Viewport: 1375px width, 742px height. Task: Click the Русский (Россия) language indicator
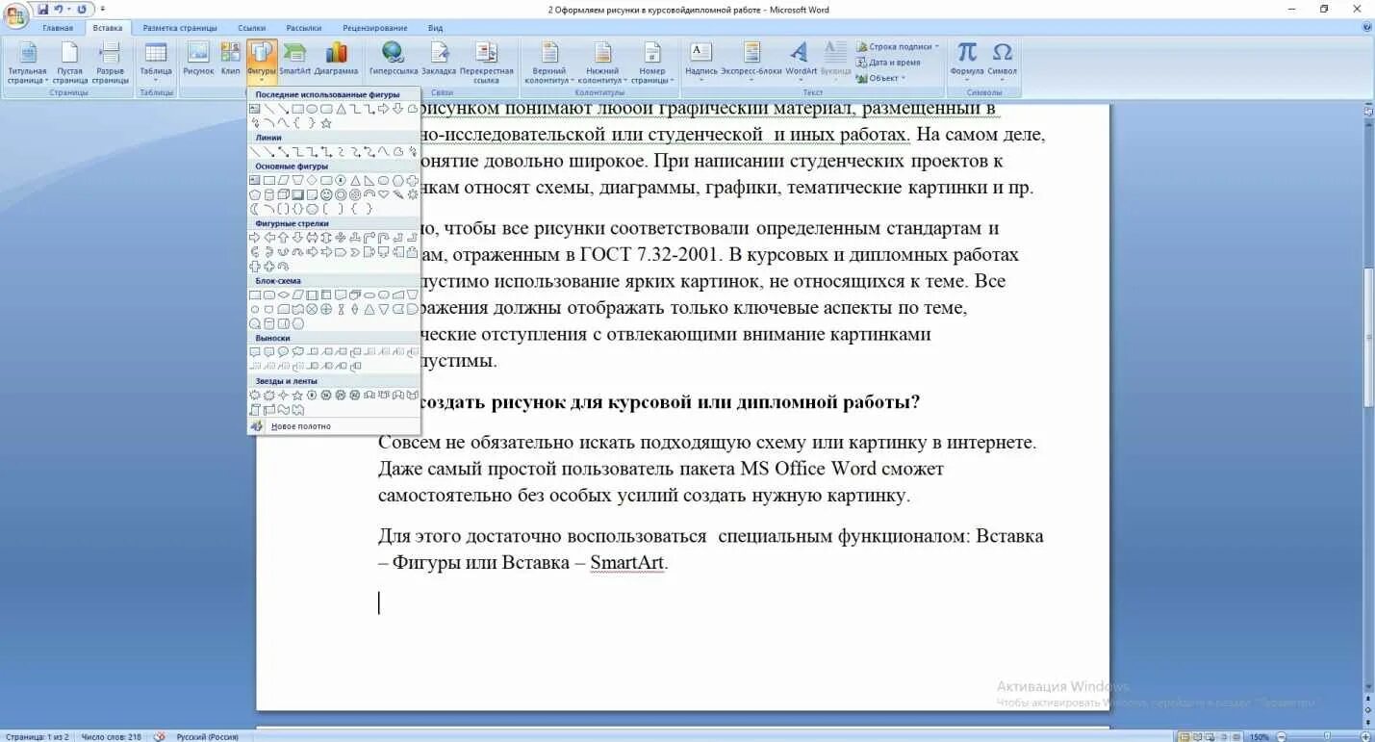[x=207, y=736]
